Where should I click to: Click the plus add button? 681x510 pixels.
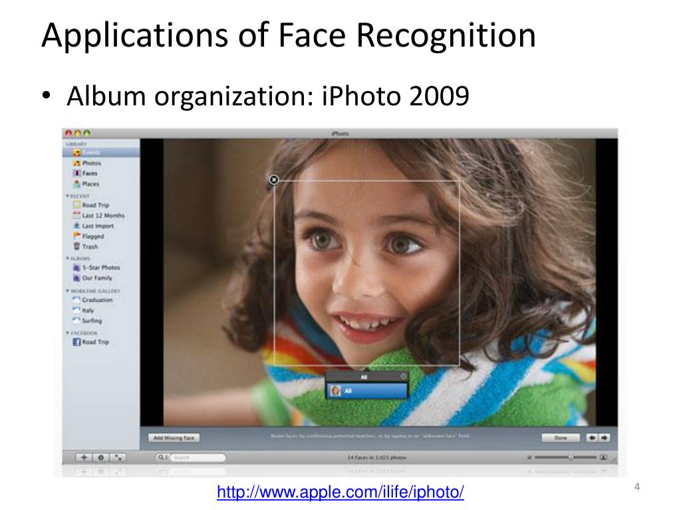[x=84, y=457]
